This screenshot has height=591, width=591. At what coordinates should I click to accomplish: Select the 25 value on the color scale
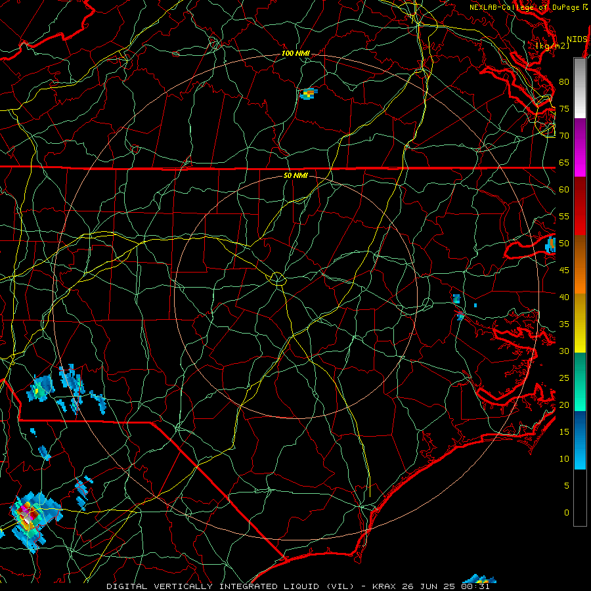tap(564, 378)
